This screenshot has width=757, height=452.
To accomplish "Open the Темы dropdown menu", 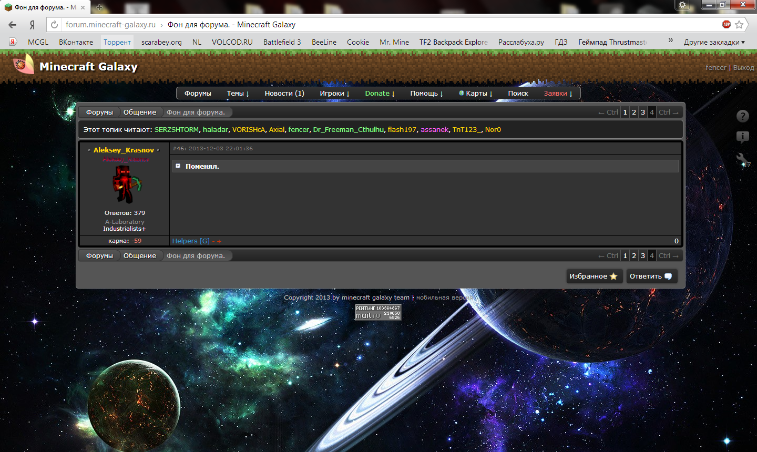I will (238, 94).
